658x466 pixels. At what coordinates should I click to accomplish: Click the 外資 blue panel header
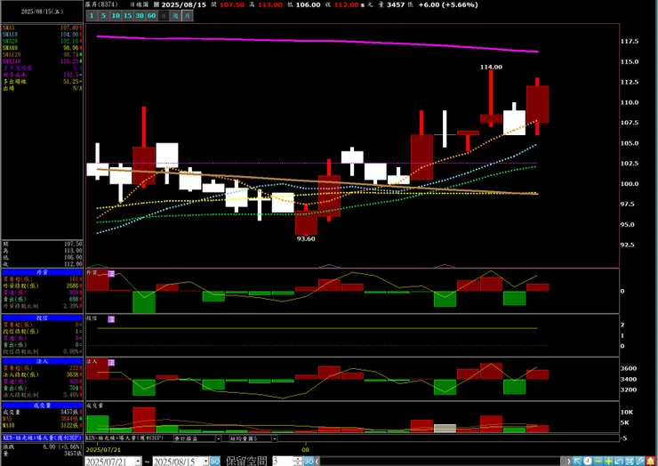tap(42, 272)
